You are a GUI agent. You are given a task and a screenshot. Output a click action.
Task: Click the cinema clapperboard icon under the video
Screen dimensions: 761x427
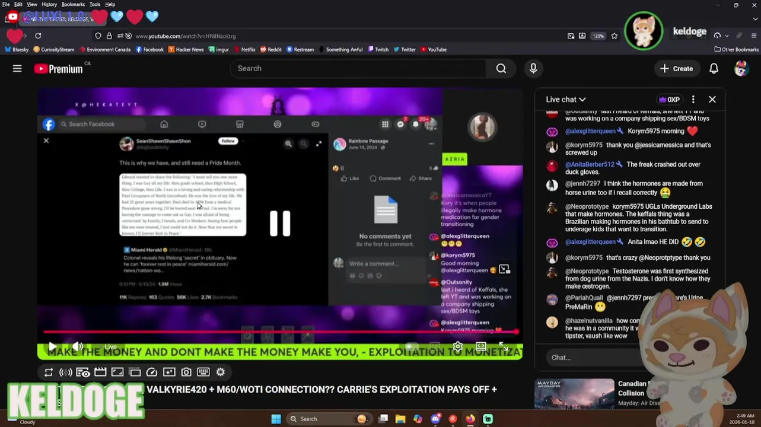pos(100,372)
